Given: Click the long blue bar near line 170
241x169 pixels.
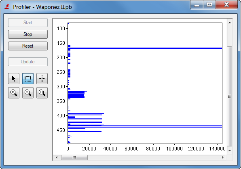Looking at the screenshot, I should (145, 48).
